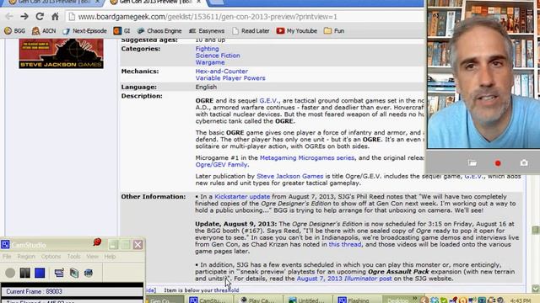The height and width of the screenshot is (303, 540).
Task: Switch to Gen Co... taskbar button
Action: click(x=165, y=300)
